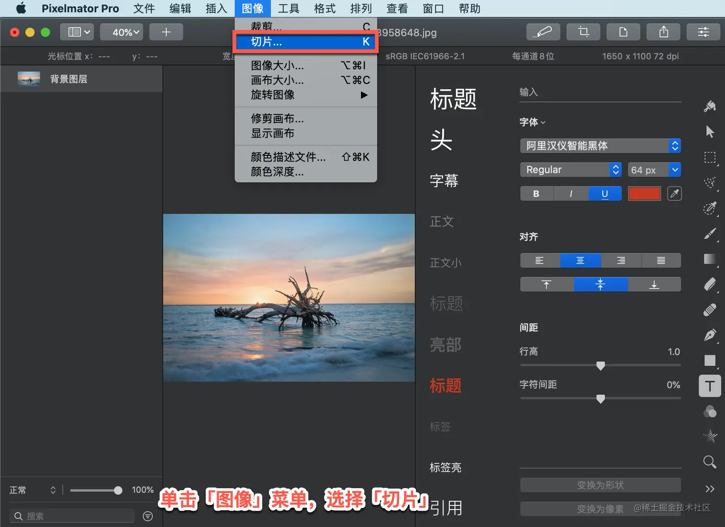Click the 行高 slider handle
This screenshot has height=527, width=725.
pos(600,366)
